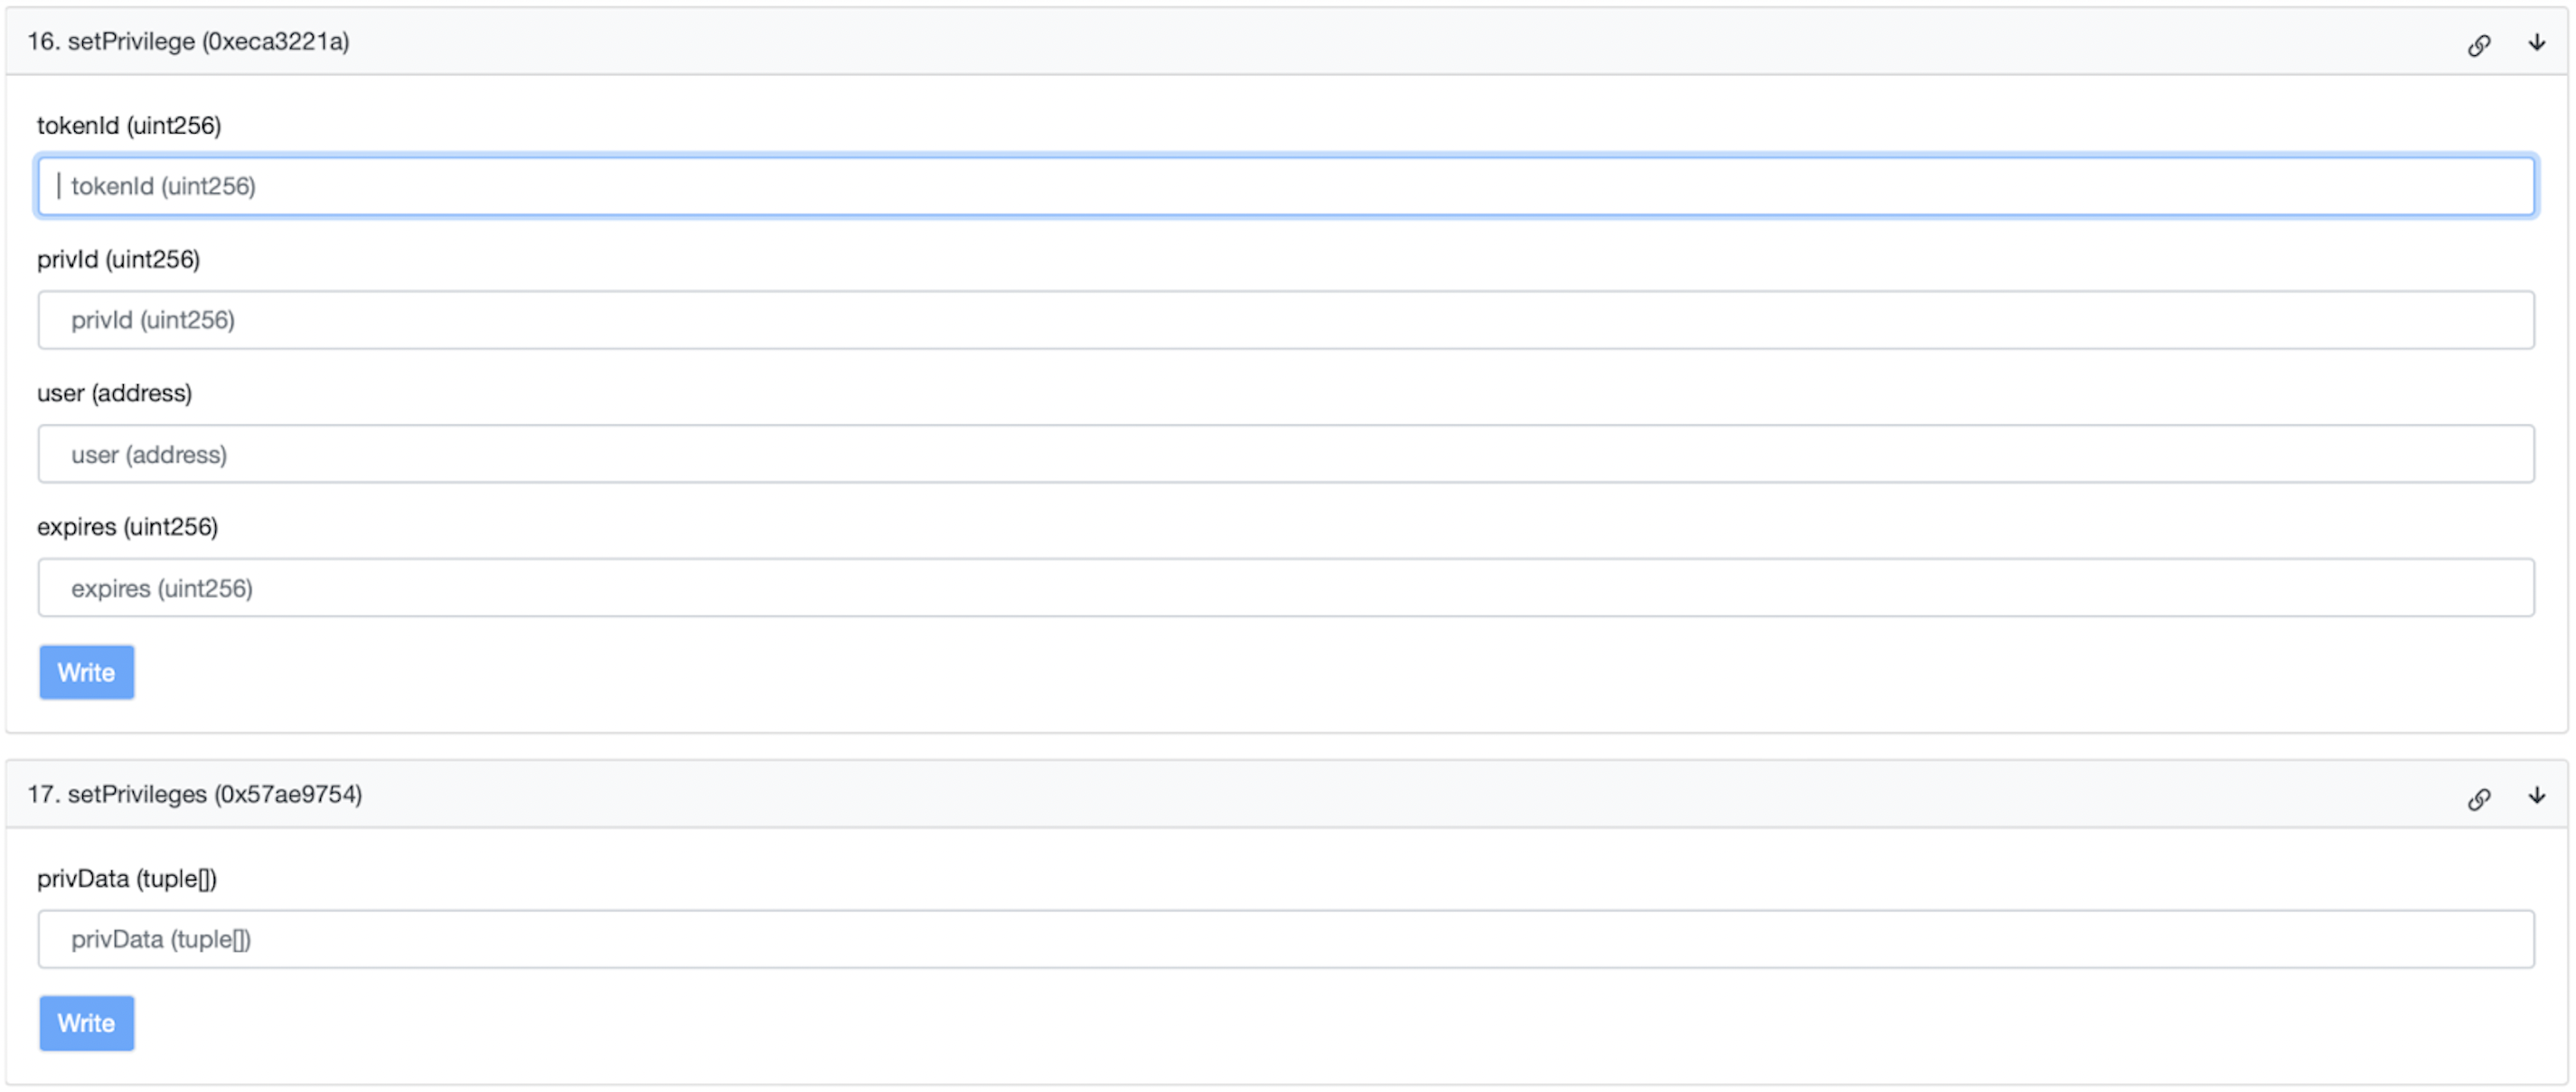Focus the privId (uint256) input field
The width and height of the screenshot is (2576, 1092).
(x=1286, y=320)
